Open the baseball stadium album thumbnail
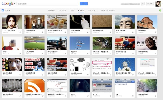 point(34,43)
